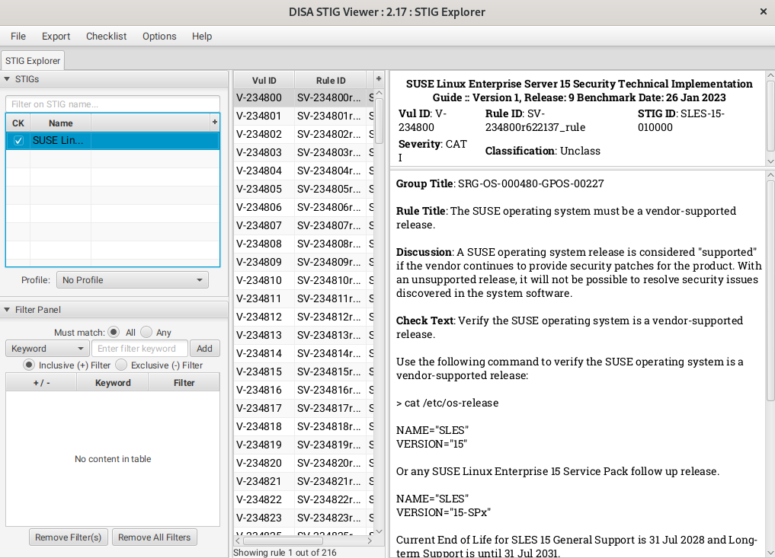The width and height of the screenshot is (775, 558).
Task: Open the column picker plus in STIGs table header
Action: [214, 123]
